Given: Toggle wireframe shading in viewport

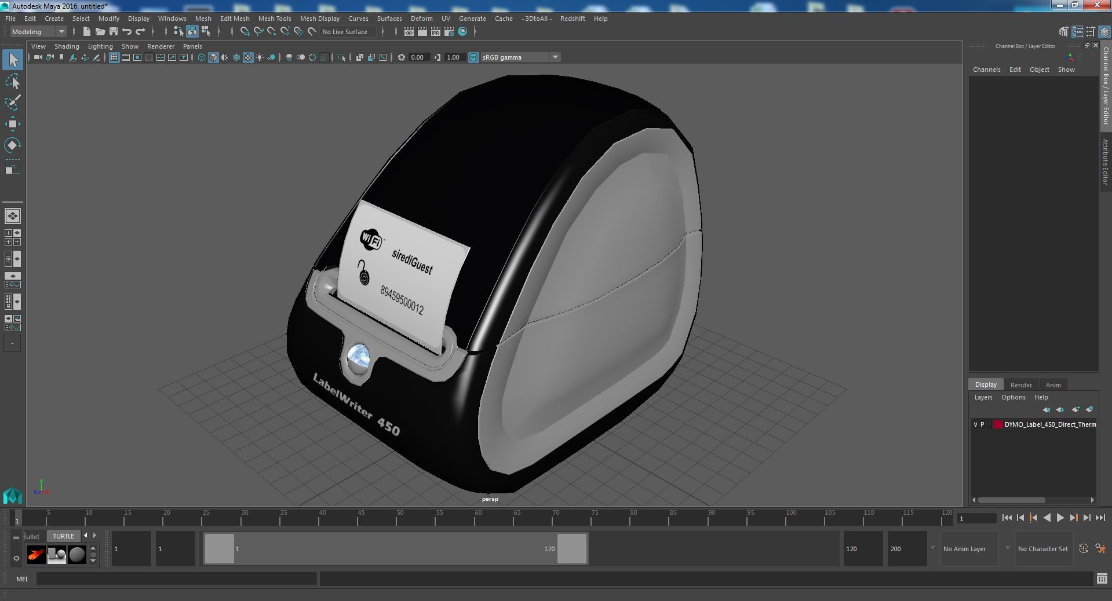Looking at the screenshot, I should tap(202, 57).
